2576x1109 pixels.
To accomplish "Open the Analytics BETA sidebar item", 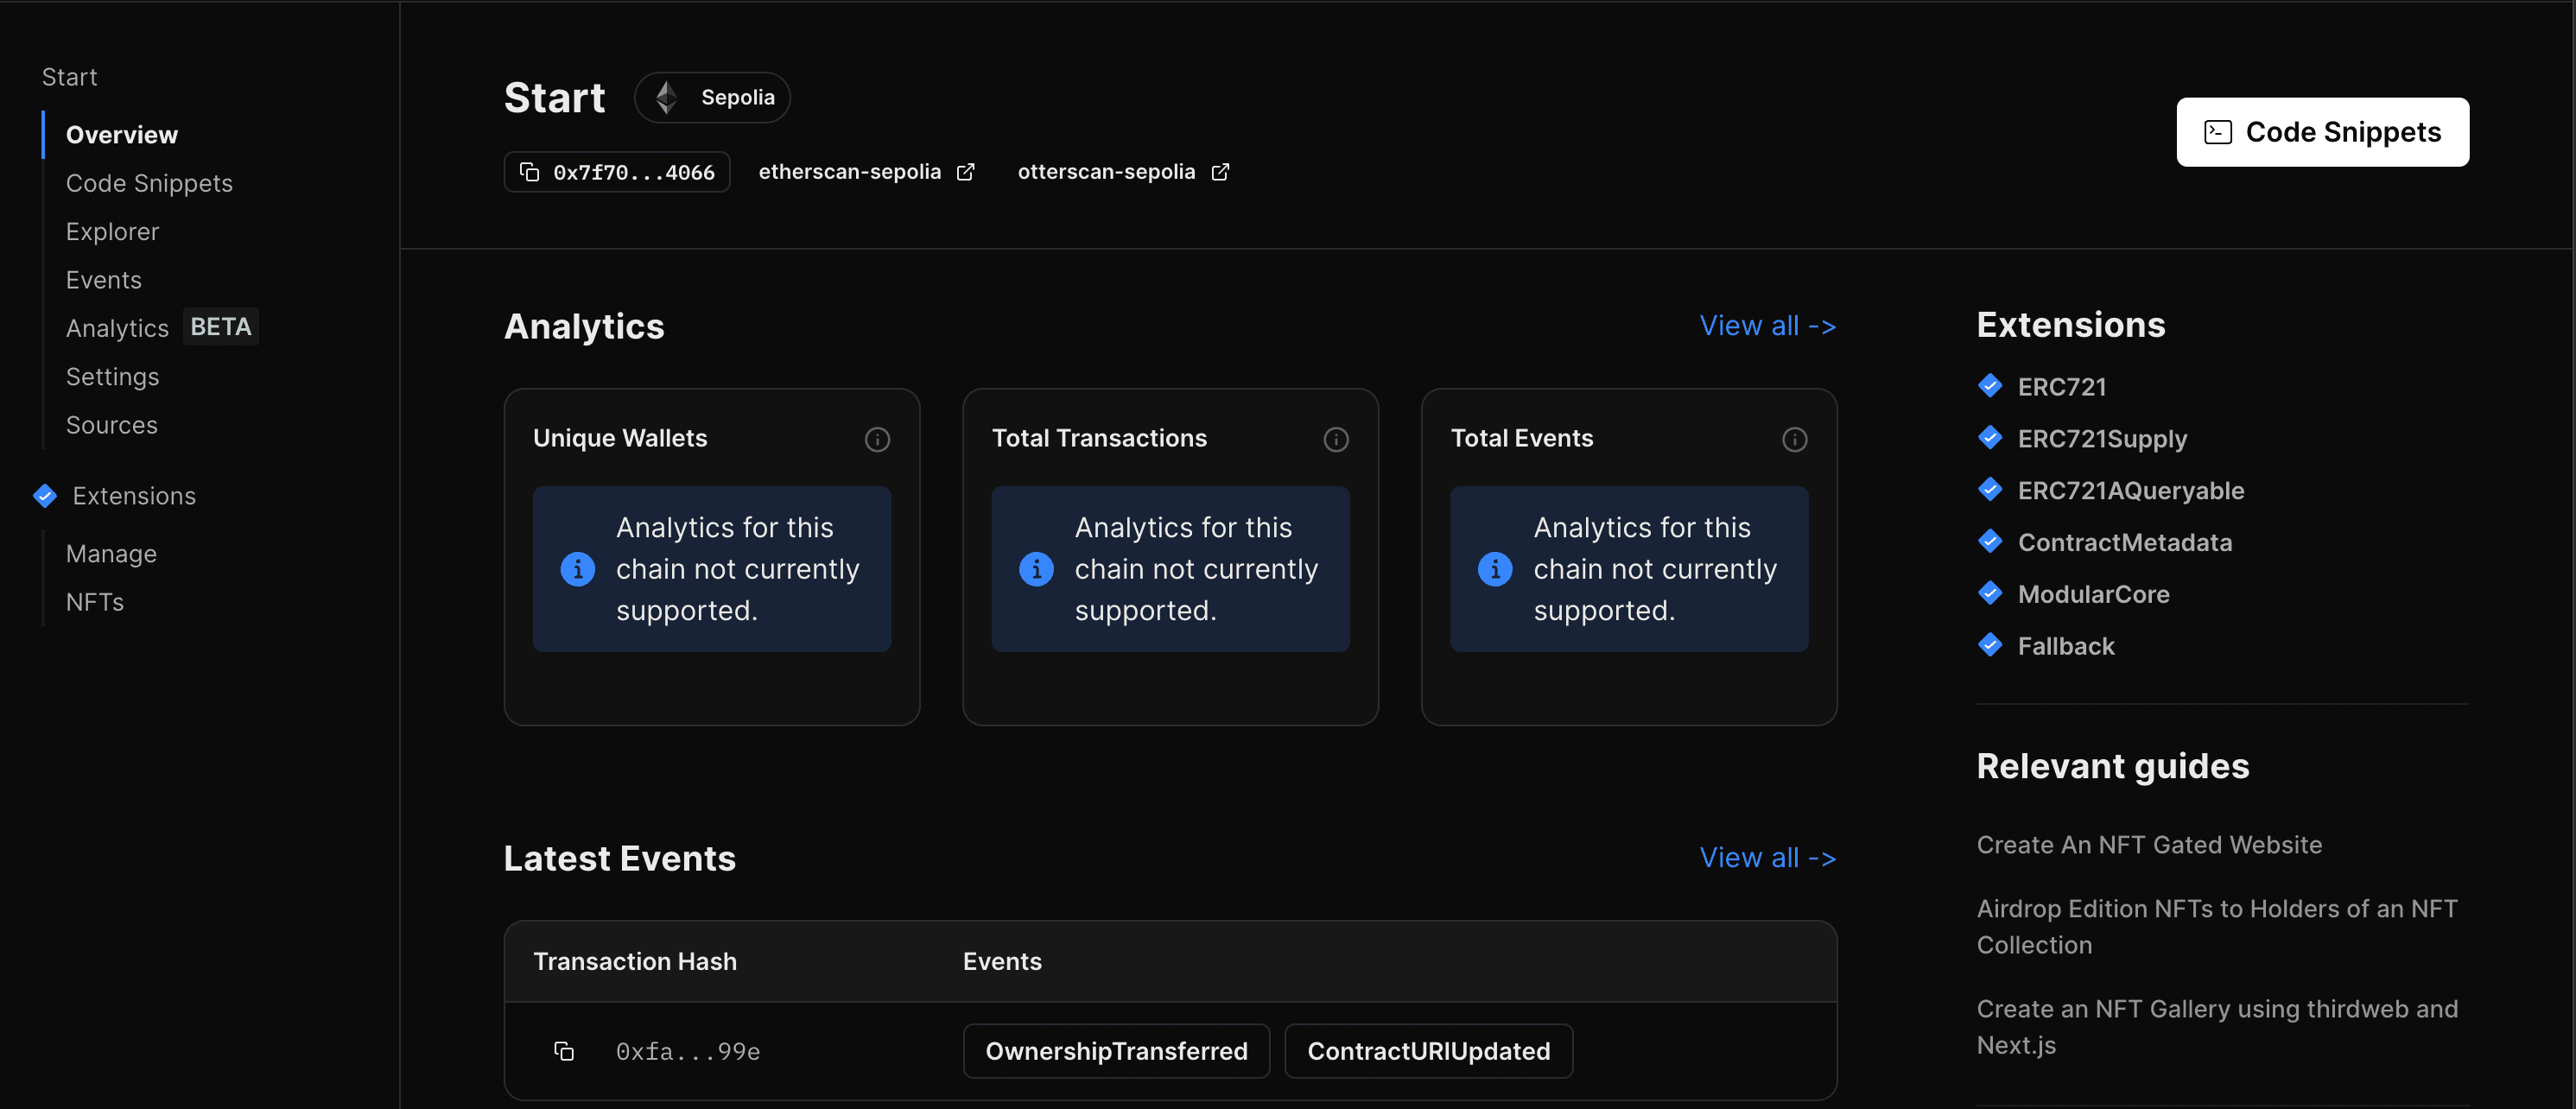I will pyautogui.click(x=118, y=328).
